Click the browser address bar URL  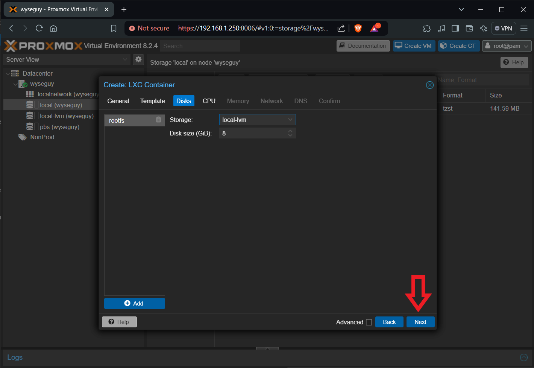coord(253,28)
